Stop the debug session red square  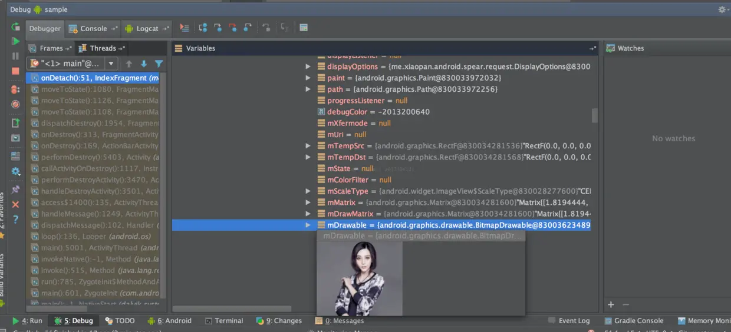point(15,71)
